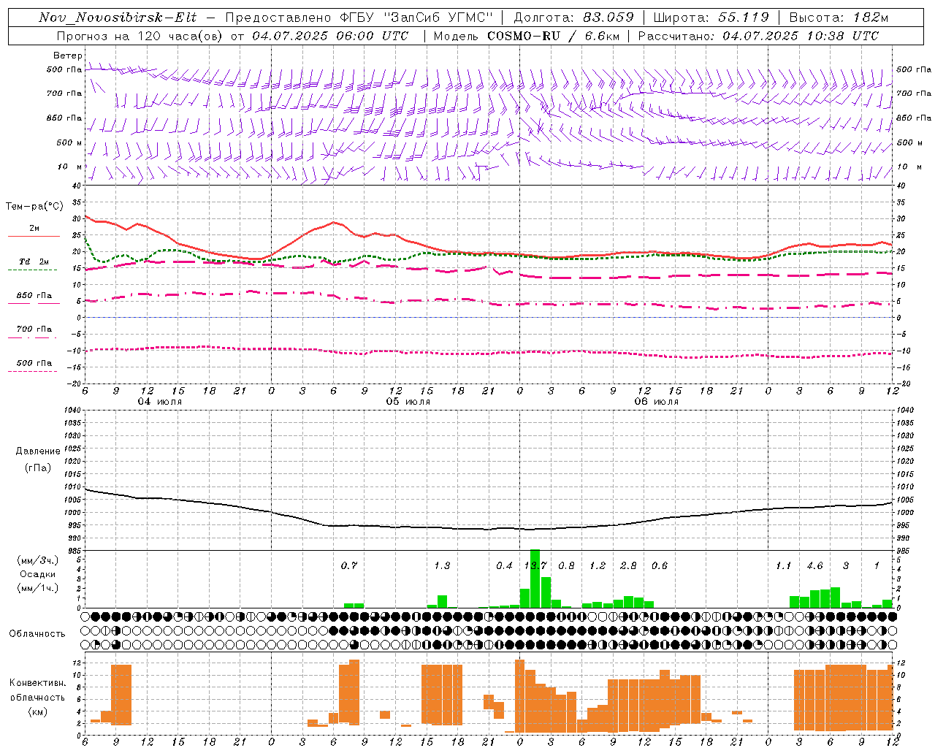Click the red line sample under 2м legend
Image resolution: width=935 pixels, height=748 pixels.
(x=33, y=237)
